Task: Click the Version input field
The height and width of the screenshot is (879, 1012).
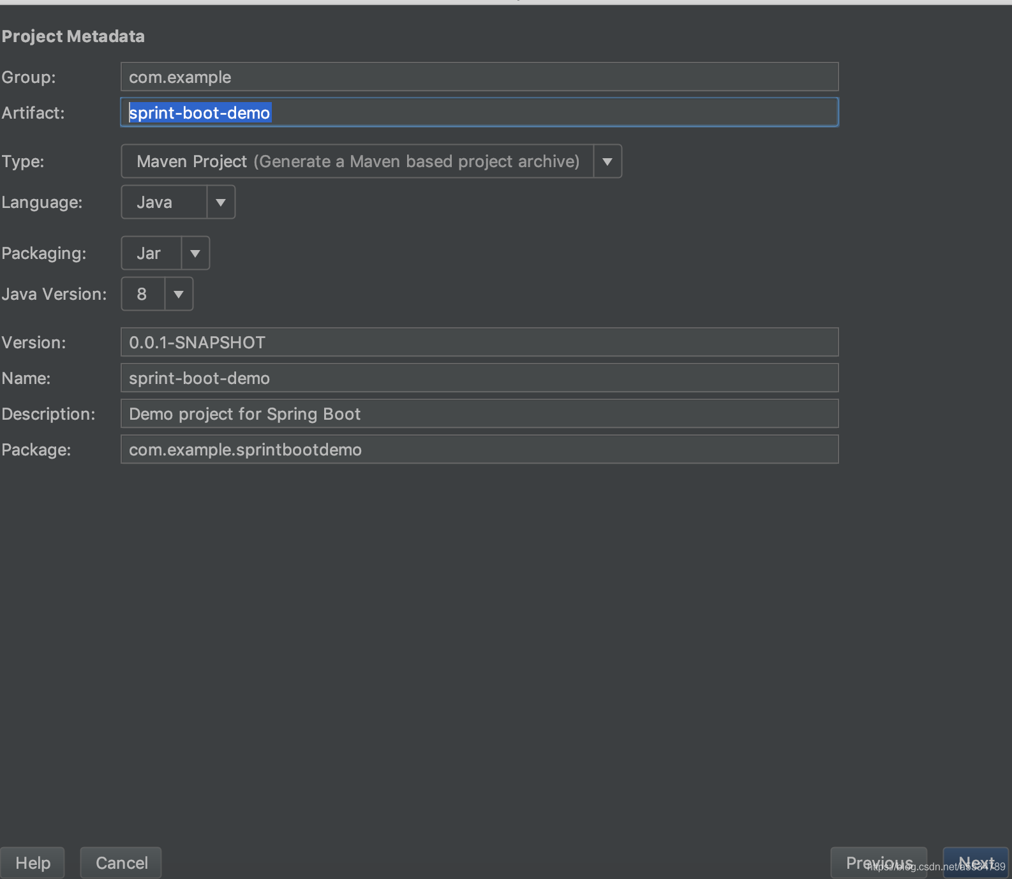Action: click(479, 342)
